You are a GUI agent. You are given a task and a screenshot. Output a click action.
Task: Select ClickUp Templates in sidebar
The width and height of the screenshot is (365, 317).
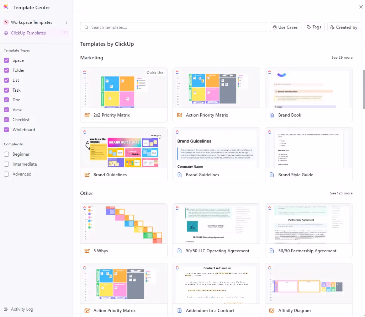pyautogui.click(x=28, y=33)
